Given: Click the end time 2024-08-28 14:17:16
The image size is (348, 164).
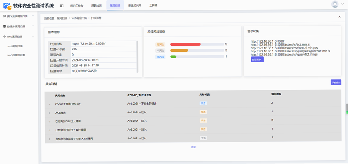Looking at the screenshot, I should pos(85,66).
